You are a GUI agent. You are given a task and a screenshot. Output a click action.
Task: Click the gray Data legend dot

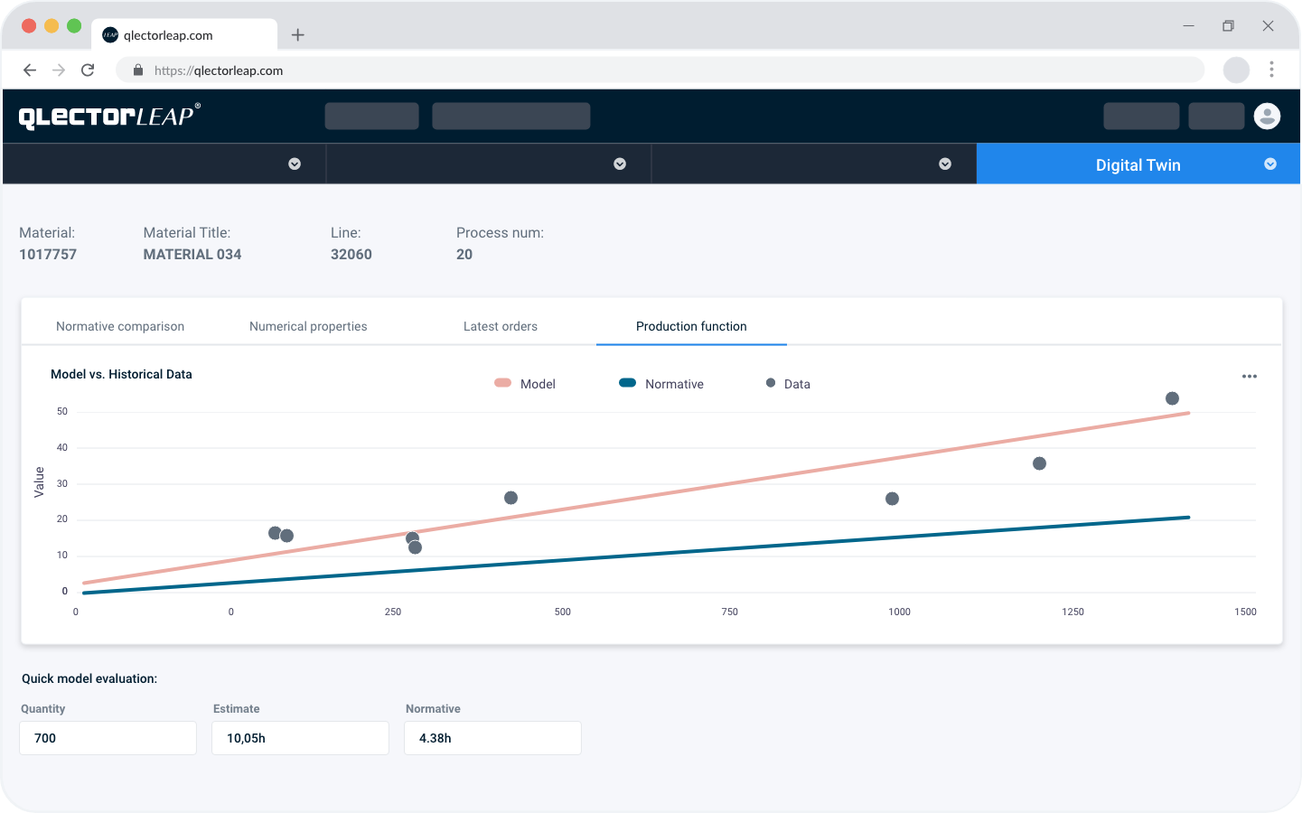(771, 383)
